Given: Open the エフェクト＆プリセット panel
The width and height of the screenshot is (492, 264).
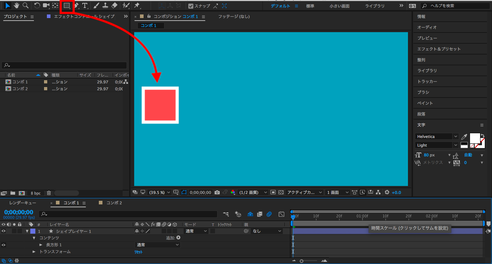Looking at the screenshot, I should (439, 49).
